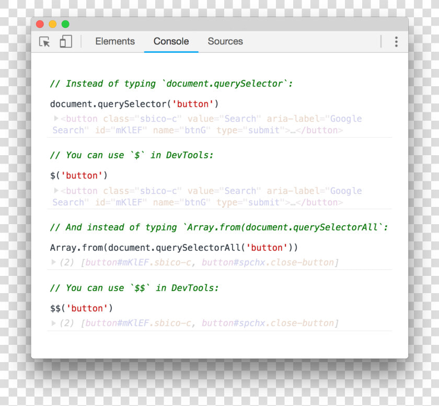Maximize the window with the green button
439x406 pixels.
pos(65,24)
